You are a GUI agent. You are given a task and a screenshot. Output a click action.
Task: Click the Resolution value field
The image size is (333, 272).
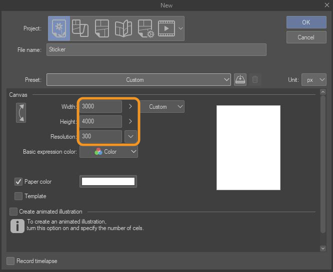(x=100, y=136)
